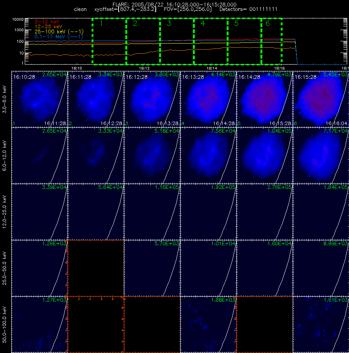This screenshot has height=353, width=349.
Task: Click the '25.0-50.0 keV' row label
Action: (5, 268)
